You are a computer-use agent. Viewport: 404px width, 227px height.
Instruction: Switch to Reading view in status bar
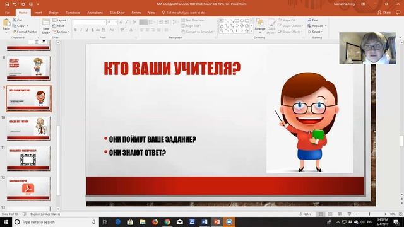[340, 214]
